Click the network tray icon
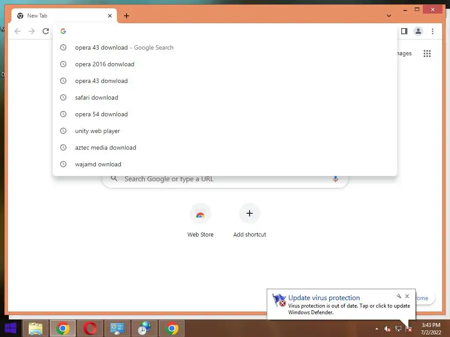 point(398,329)
